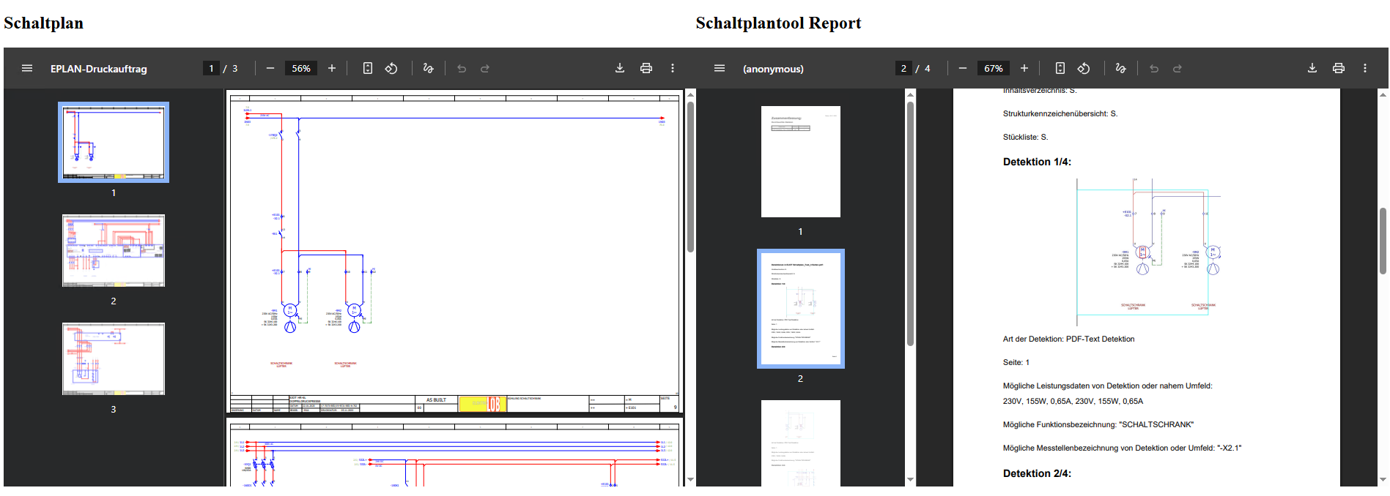
Task: Select page 2 thumbnail in Schaltplan sidebar
Action: (x=114, y=251)
